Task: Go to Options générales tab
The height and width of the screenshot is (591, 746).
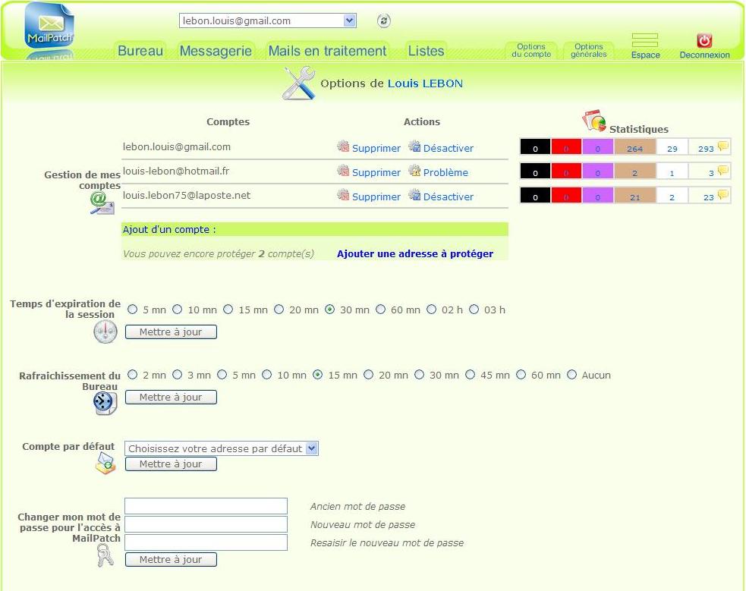Action: click(x=588, y=50)
